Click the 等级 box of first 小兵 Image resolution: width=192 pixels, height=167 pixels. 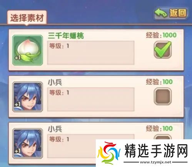[x=91, y=99]
